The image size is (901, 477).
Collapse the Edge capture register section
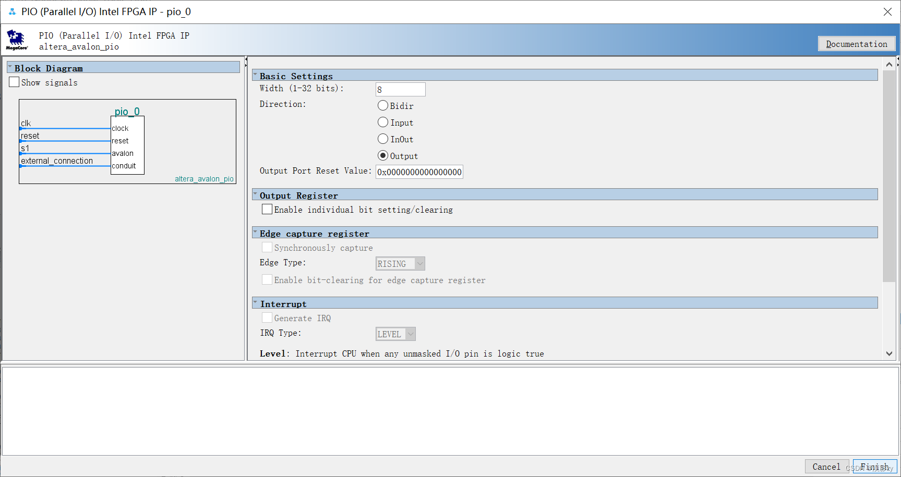(x=256, y=233)
